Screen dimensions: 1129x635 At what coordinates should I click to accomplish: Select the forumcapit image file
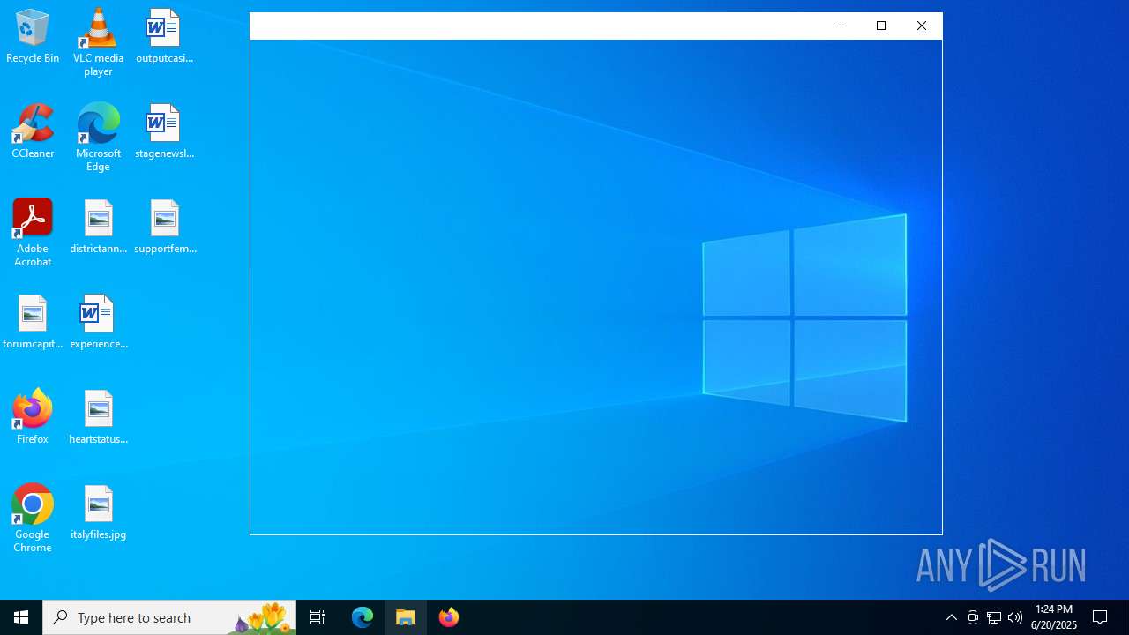[x=33, y=322]
